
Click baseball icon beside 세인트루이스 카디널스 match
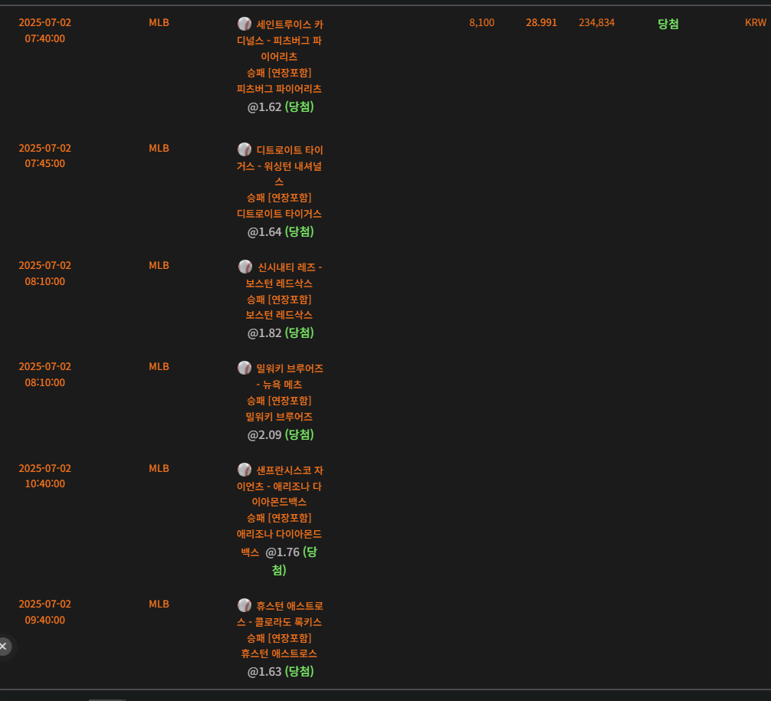pyautogui.click(x=244, y=24)
